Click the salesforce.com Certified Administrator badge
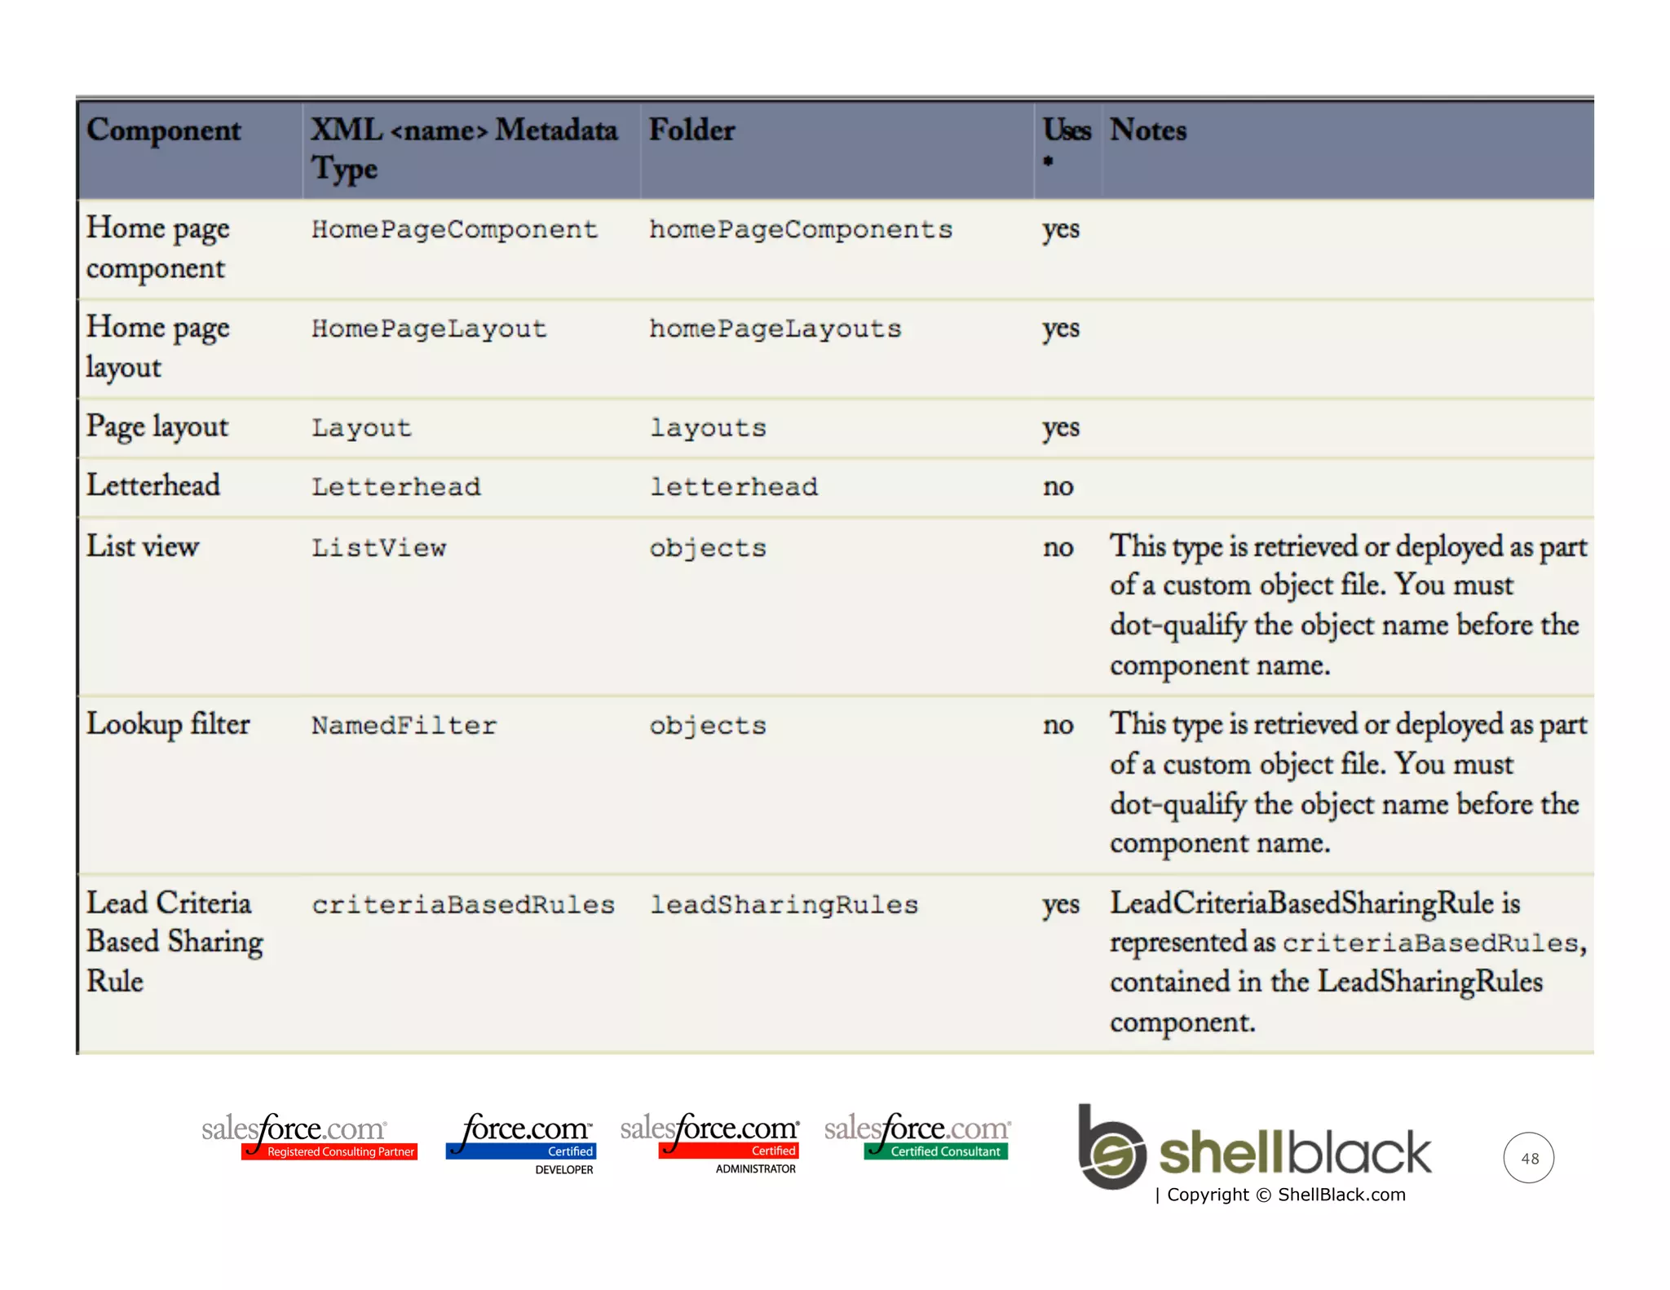Viewport: 1670px width, 1290px height. click(x=710, y=1141)
